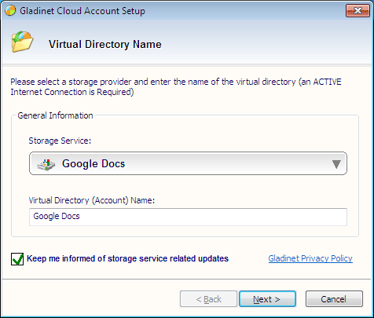Image resolution: width=374 pixels, height=318 pixels.
Task: Open the Gladinet Privacy Policy link
Action: coord(310,258)
